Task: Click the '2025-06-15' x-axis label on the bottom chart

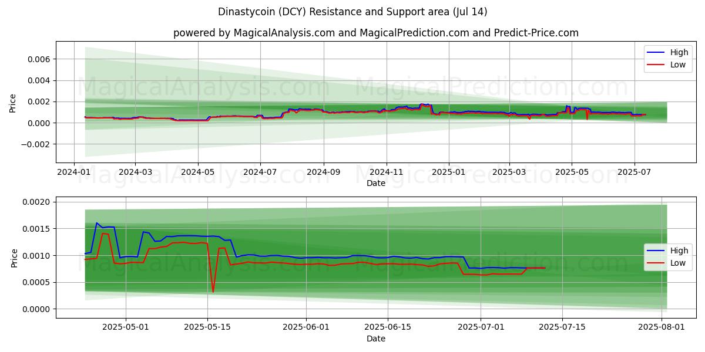Action: [388, 328]
